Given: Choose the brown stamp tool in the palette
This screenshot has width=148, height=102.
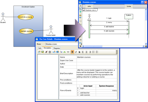Looking at the screenshot, I should [80, 15].
